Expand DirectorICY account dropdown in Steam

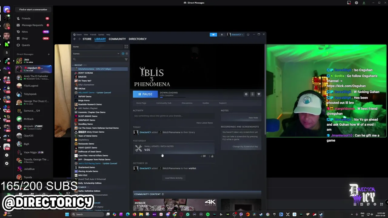tap(235, 35)
